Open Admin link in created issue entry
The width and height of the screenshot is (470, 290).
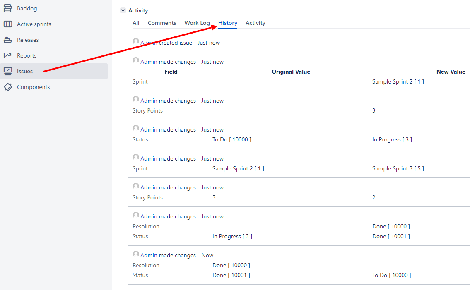click(x=149, y=43)
